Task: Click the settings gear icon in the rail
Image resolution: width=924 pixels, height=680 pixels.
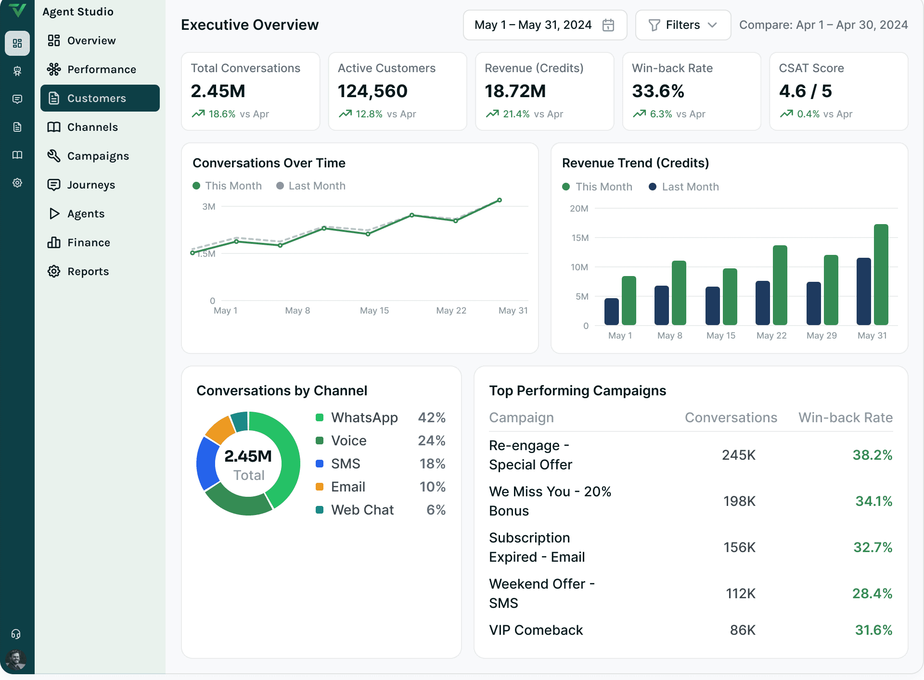Action: click(x=17, y=183)
